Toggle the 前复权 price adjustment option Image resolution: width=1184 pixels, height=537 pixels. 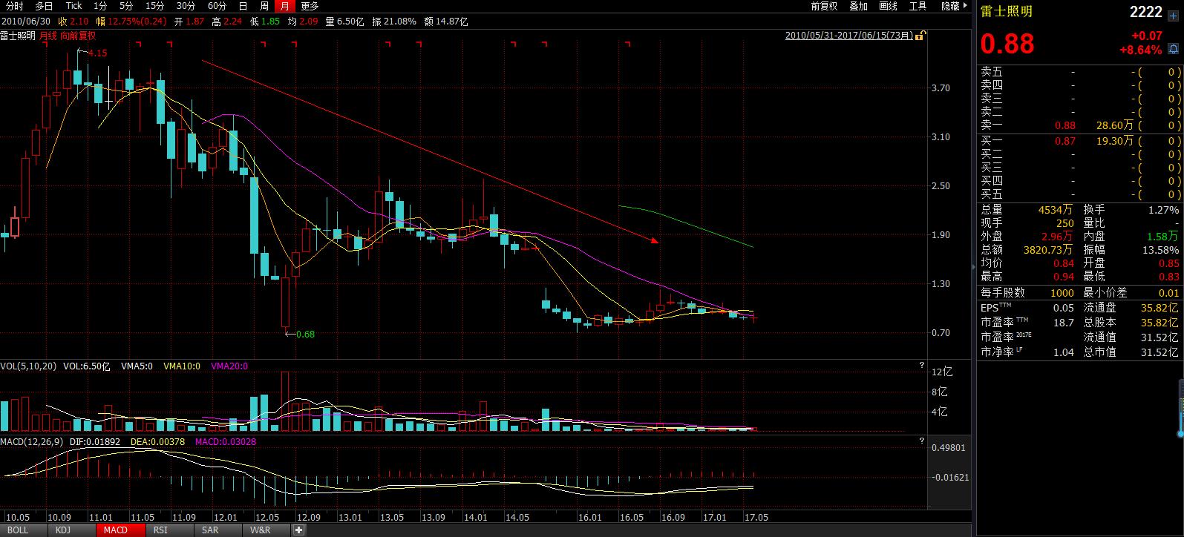824,6
